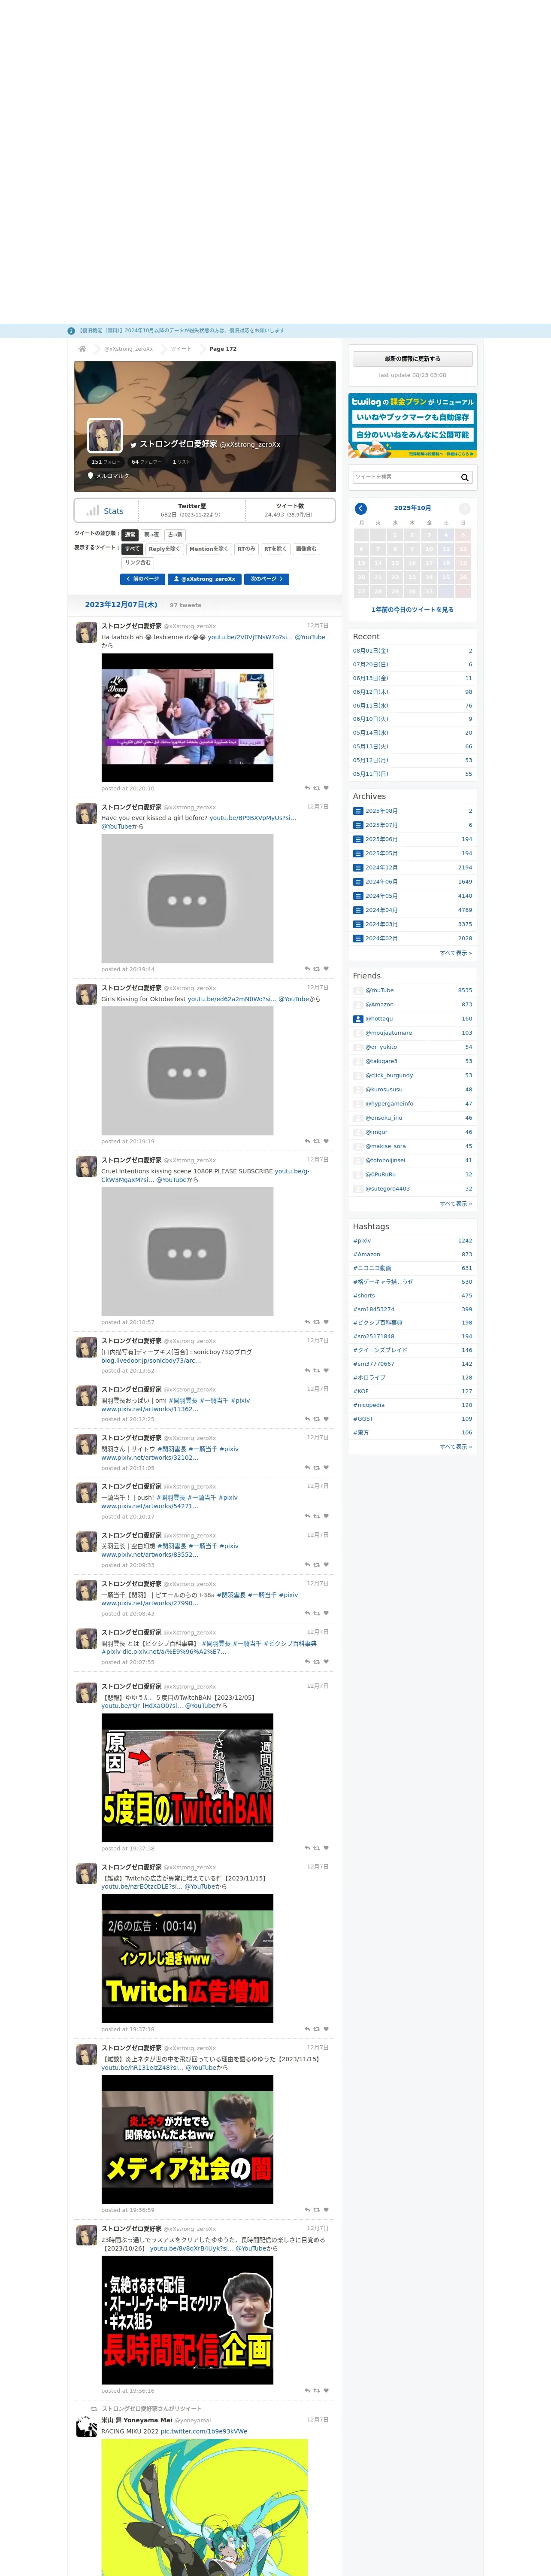Image resolution: width=551 pixels, height=2576 pixels.
Task: Open friend @moujaatumare
Action: click(x=388, y=1033)
